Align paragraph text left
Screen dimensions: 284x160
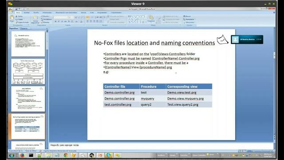coord(88,21)
